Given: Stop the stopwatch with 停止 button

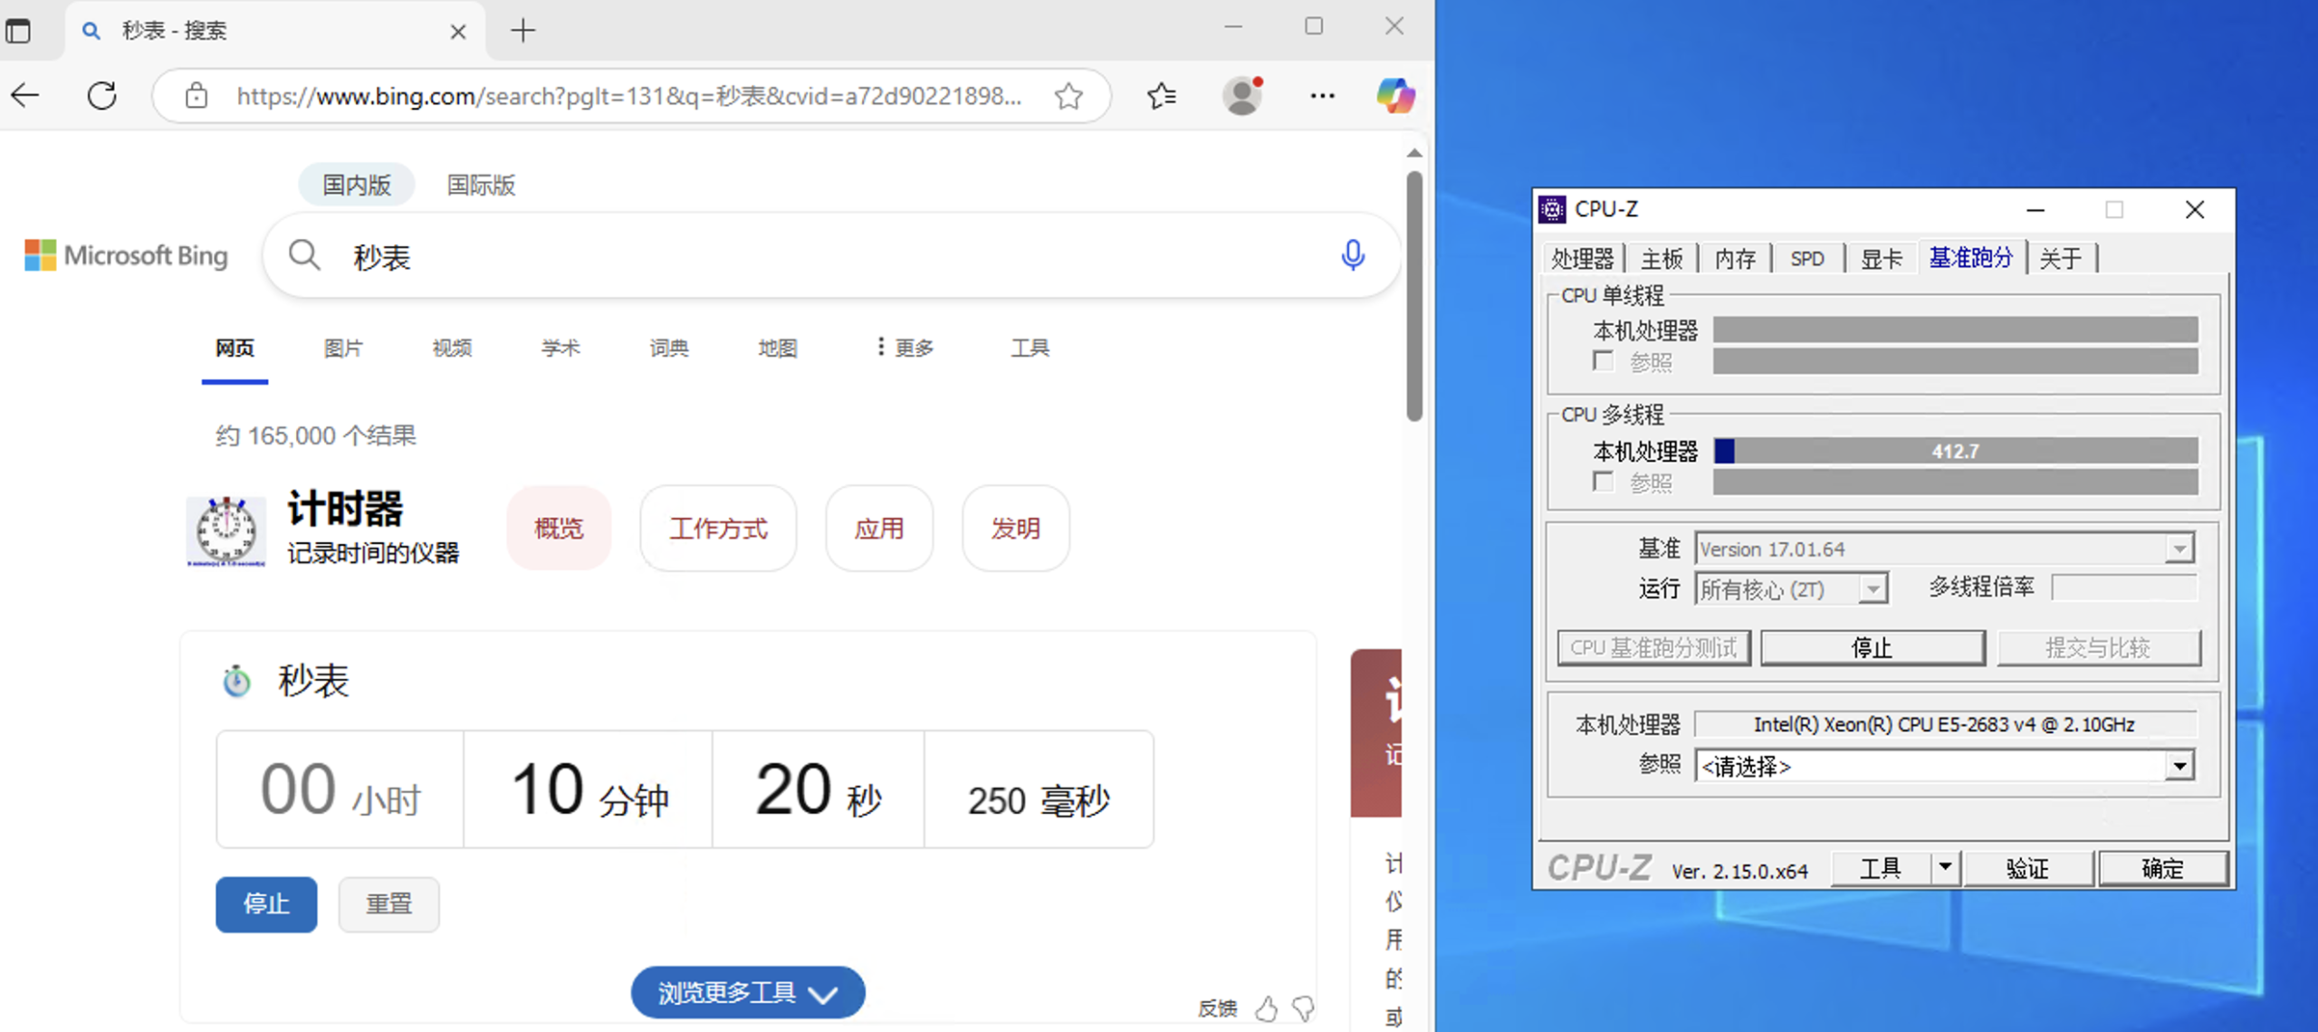Looking at the screenshot, I should [x=266, y=903].
